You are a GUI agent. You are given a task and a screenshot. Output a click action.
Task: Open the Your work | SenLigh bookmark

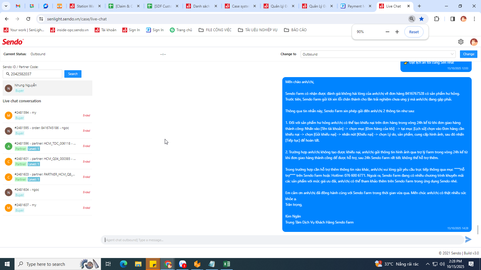[x=24, y=30]
